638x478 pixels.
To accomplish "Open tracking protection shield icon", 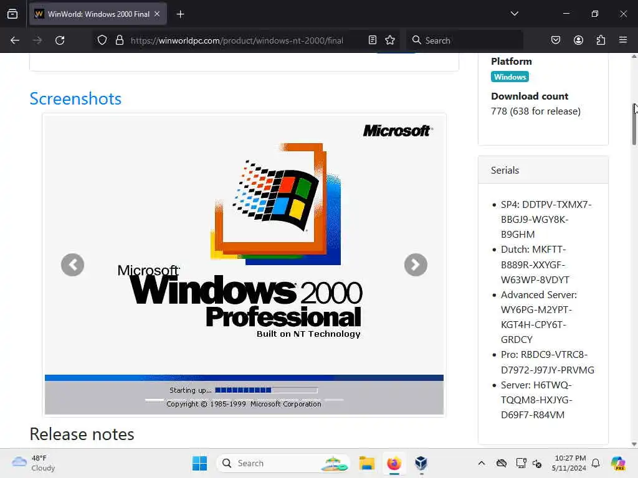I will [x=102, y=40].
